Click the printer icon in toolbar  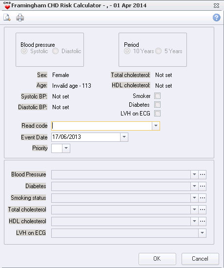point(20,18)
